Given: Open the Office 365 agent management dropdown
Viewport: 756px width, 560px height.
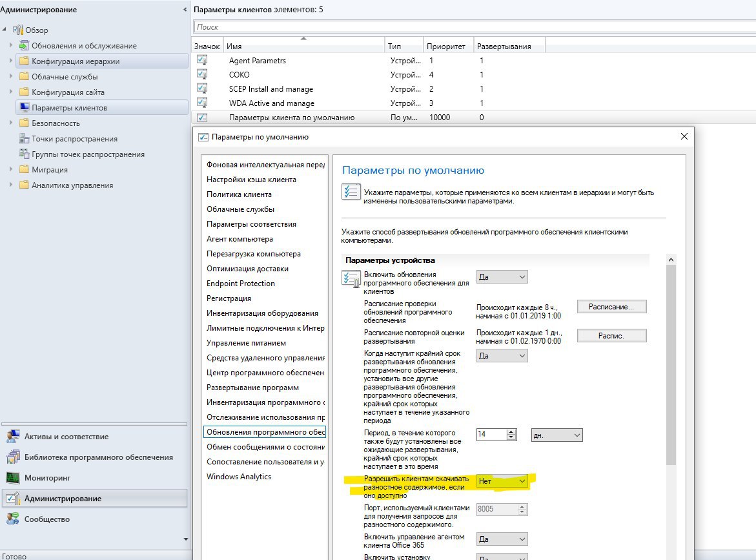Looking at the screenshot, I should click(502, 539).
